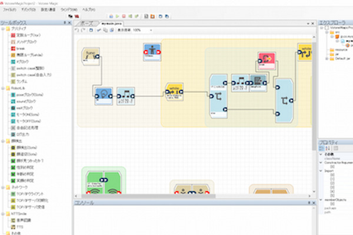This screenshot has width=353, height=235.
Task: Open the File menu
Action: [9, 10]
